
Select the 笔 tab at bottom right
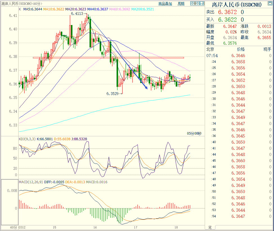tap(210, 227)
